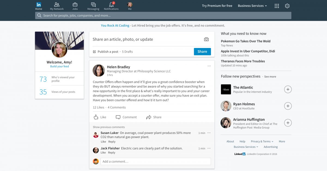Open the options menu on Helen Bradley's post
This screenshot has height=171, width=327.
(209, 66)
